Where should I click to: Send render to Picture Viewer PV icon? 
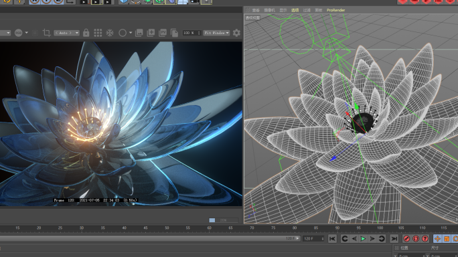coord(163,33)
